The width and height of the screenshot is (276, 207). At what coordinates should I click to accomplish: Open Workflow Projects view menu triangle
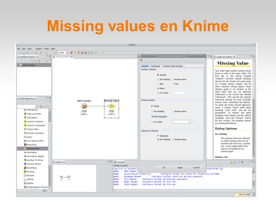[50, 60]
